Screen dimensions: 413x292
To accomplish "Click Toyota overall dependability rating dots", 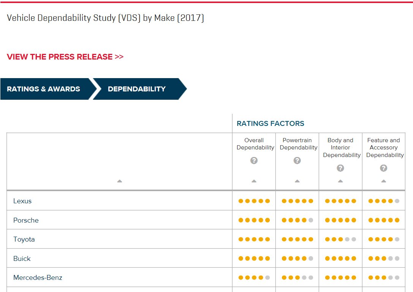I will point(254,239).
